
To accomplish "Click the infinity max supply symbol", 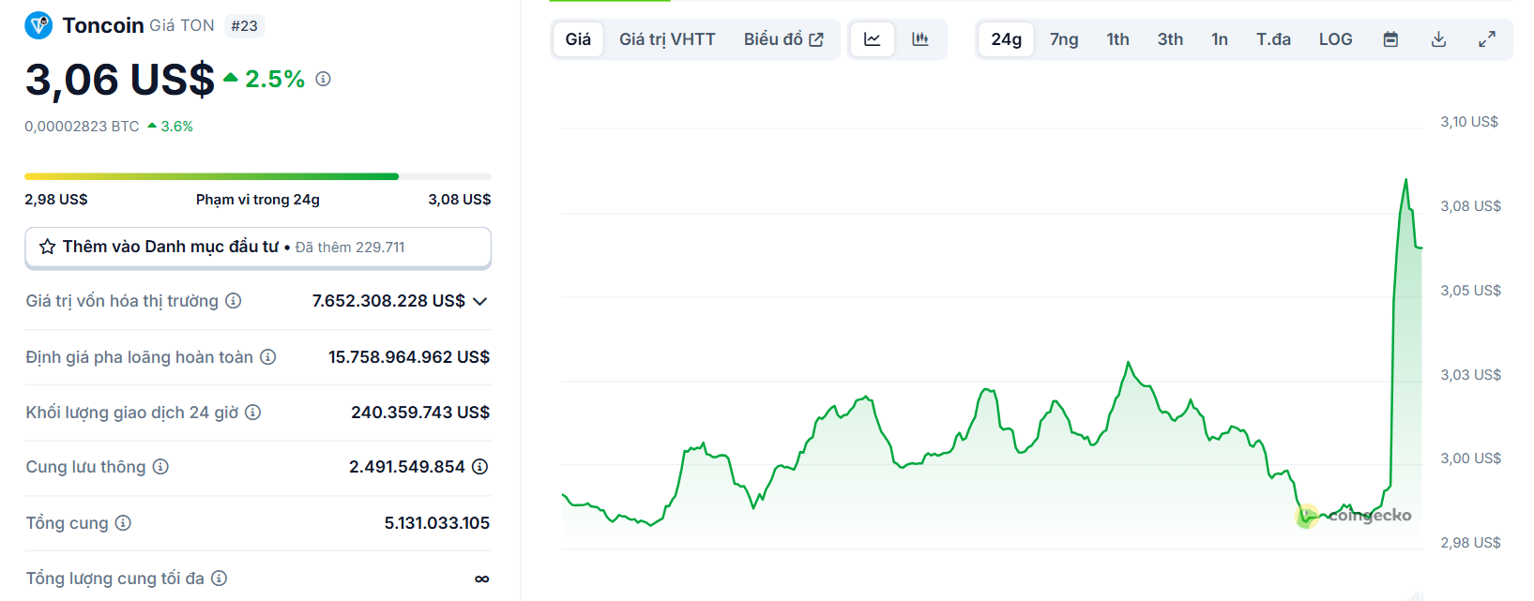I will tap(482, 579).
